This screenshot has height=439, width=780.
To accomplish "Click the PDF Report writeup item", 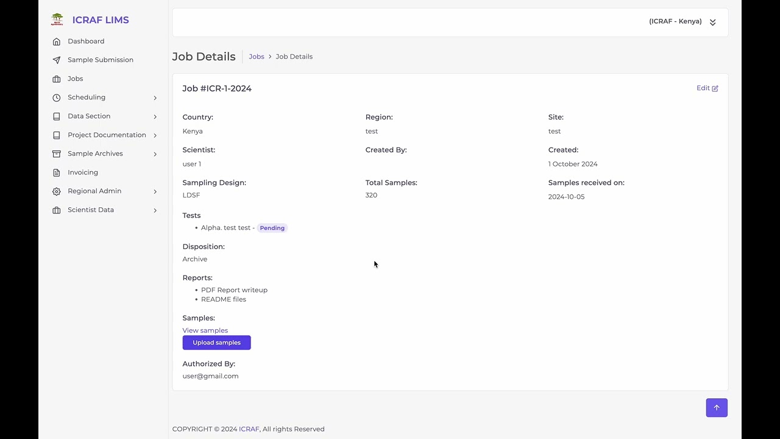I will point(234,290).
